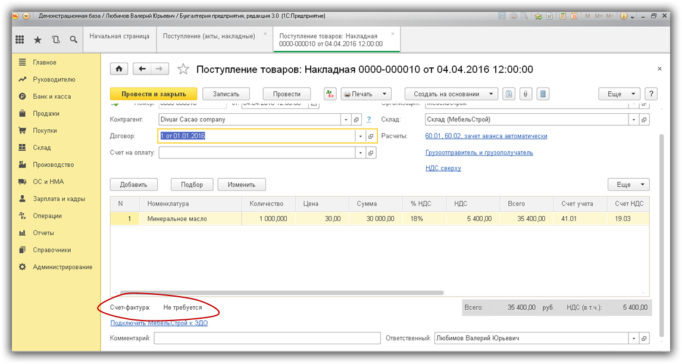Open the Продажи section in sidebar

point(46,113)
